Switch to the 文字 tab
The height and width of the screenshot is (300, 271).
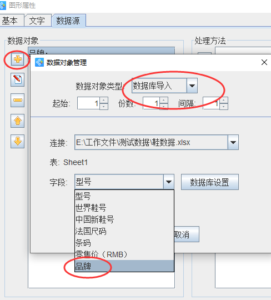coord(38,21)
